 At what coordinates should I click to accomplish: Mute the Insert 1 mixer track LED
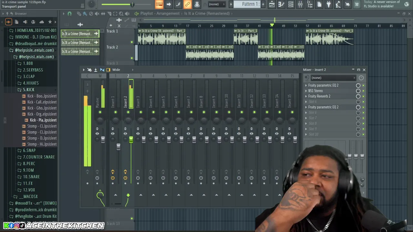115,112
